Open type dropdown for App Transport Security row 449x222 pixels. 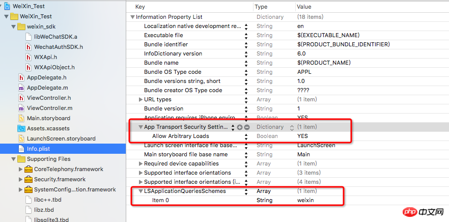click(292, 127)
